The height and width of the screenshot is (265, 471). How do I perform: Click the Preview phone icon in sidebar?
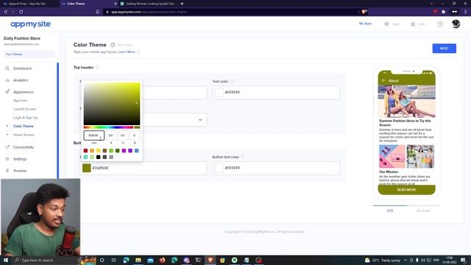[7, 171]
